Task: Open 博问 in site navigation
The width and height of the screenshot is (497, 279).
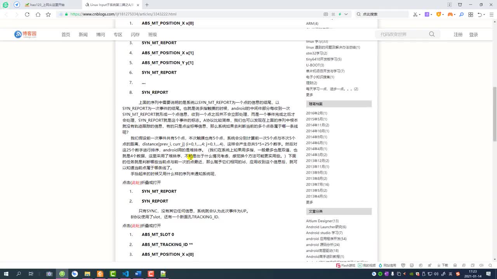Action: [x=101, y=34]
